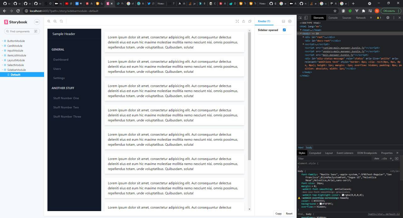Click the Reset knobs button

click(289, 214)
